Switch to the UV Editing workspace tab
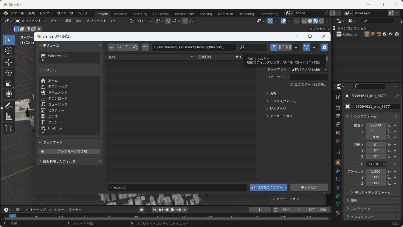 pos(161,14)
